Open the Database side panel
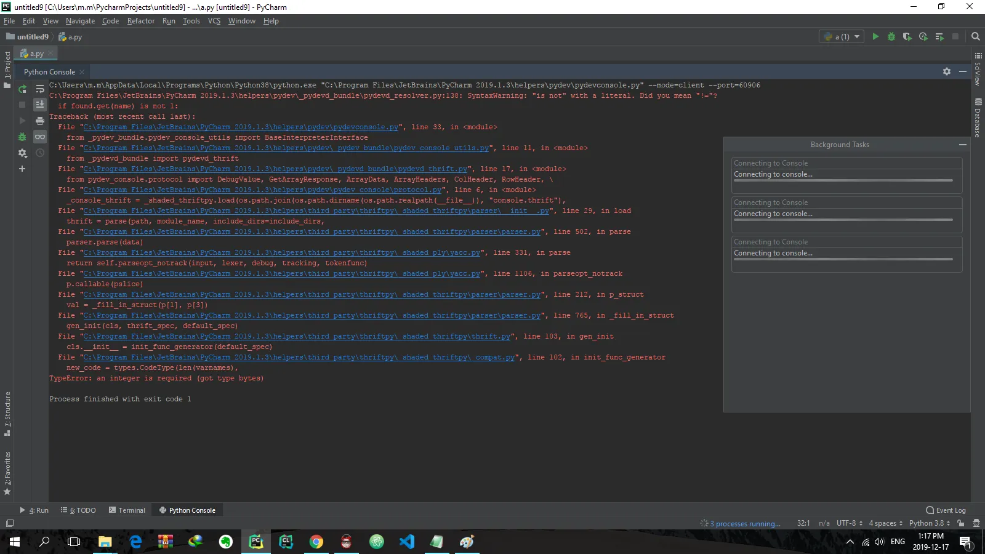Viewport: 985px width, 554px height. pos(978,117)
